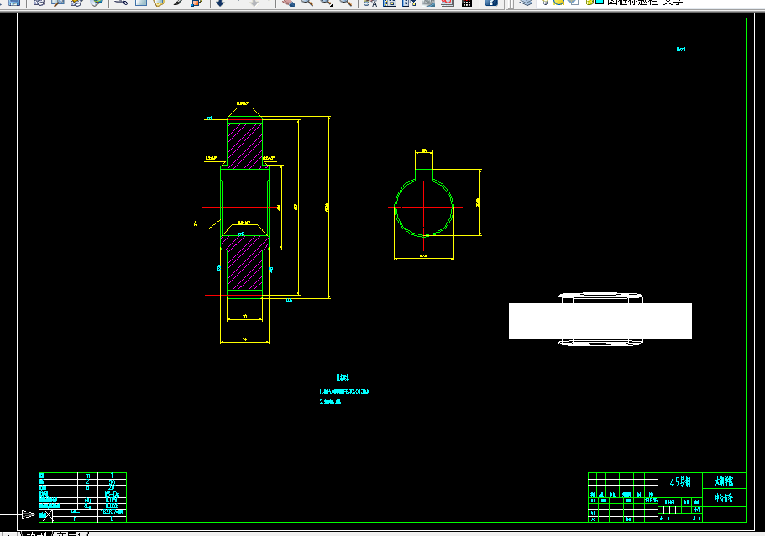Click the Copy icon in the toolbar
The image size is (765, 536).
click(140, 2)
